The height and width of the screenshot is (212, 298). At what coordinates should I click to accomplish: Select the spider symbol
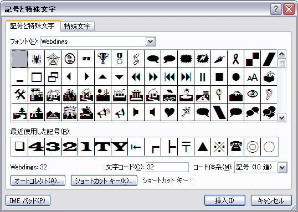pos(37,59)
